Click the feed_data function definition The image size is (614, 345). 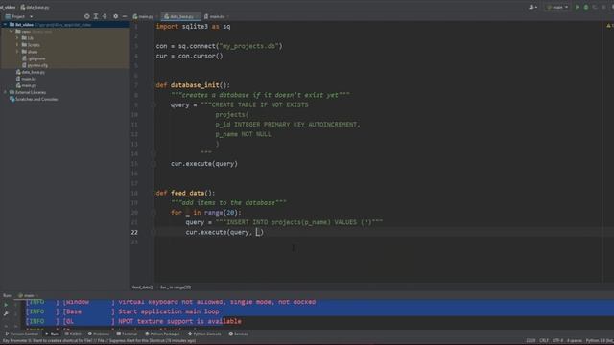(x=187, y=193)
